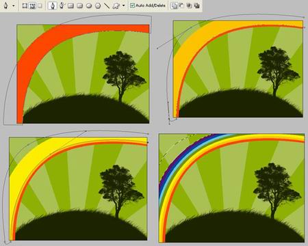
Task: Click the Pen tool preset icon
Action: point(5,5)
